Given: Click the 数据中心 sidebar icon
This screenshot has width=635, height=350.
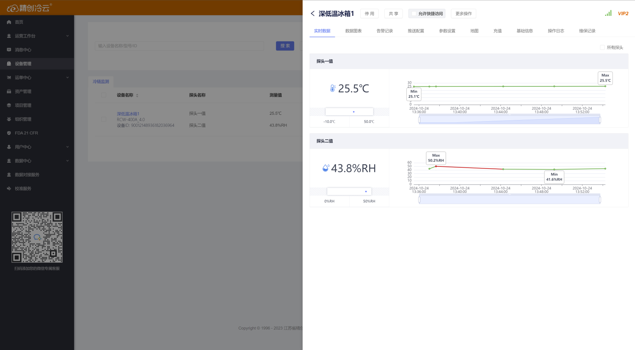Looking at the screenshot, I should tap(9, 161).
